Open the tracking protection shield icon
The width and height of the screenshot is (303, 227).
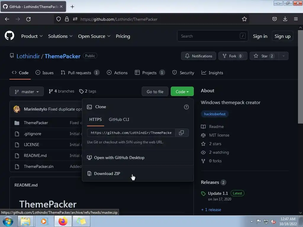coord(59,19)
